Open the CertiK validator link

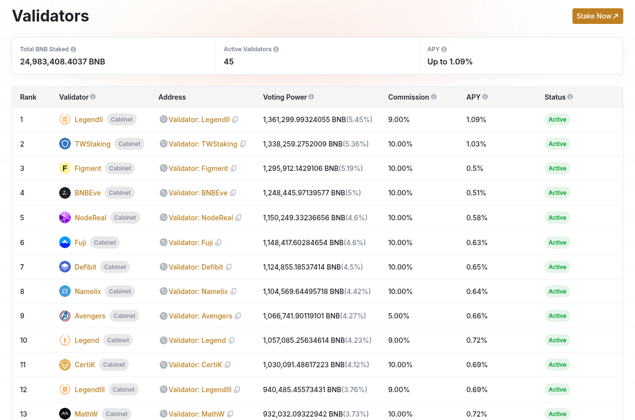click(85, 365)
